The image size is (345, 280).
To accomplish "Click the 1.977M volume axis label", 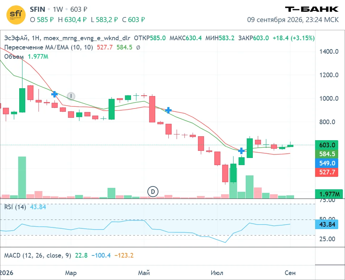I will (329, 194).
